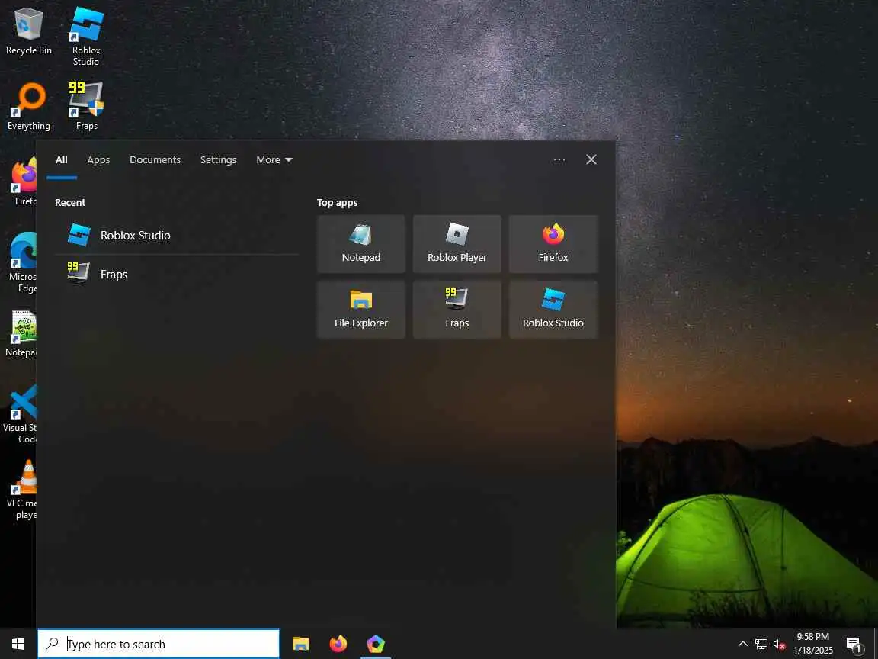The image size is (878, 659).
Task: Open File Explorer tile in Top apps
Action: click(x=361, y=310)
